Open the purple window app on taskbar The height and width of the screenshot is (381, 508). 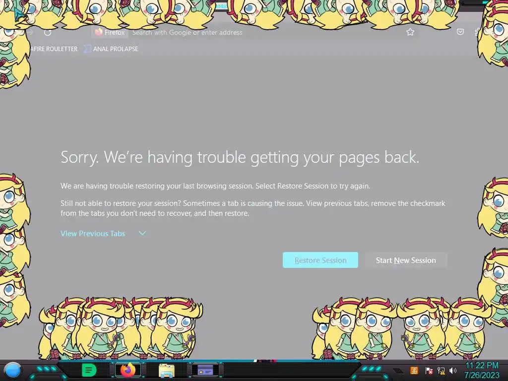pos(205,370)
